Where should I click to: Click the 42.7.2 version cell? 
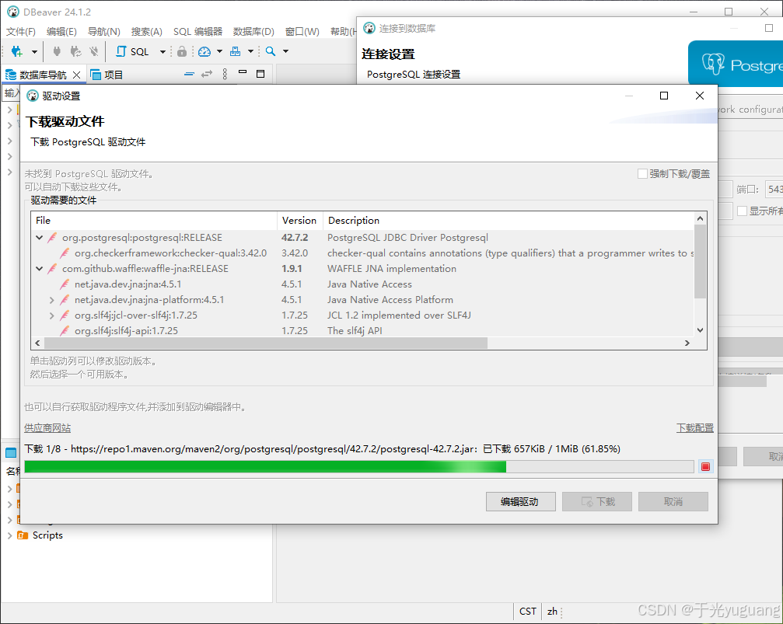tap(295, 238)
